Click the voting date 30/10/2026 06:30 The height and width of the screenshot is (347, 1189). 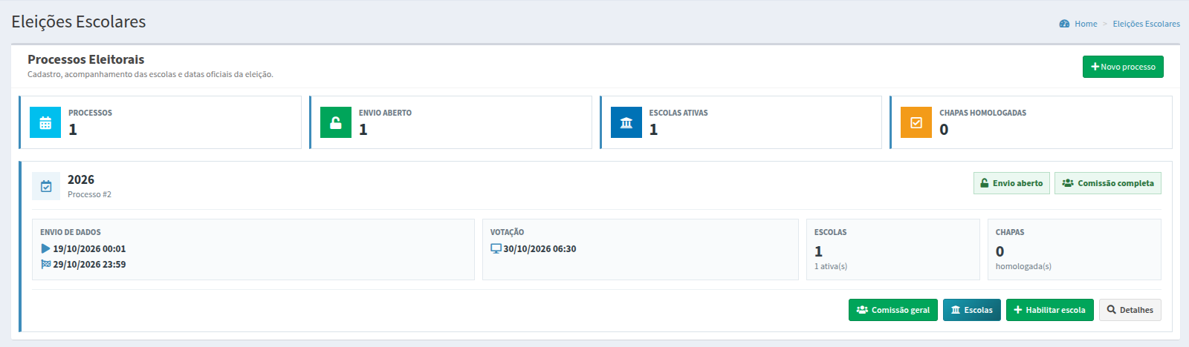[x=540, y=249]
